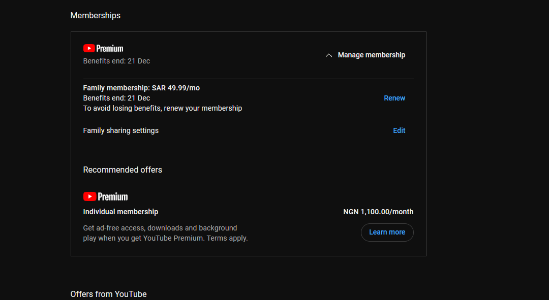Click the Premium wordmark in the membership header
Viewport: 549px width, 300px height.
tap(110, 49)
